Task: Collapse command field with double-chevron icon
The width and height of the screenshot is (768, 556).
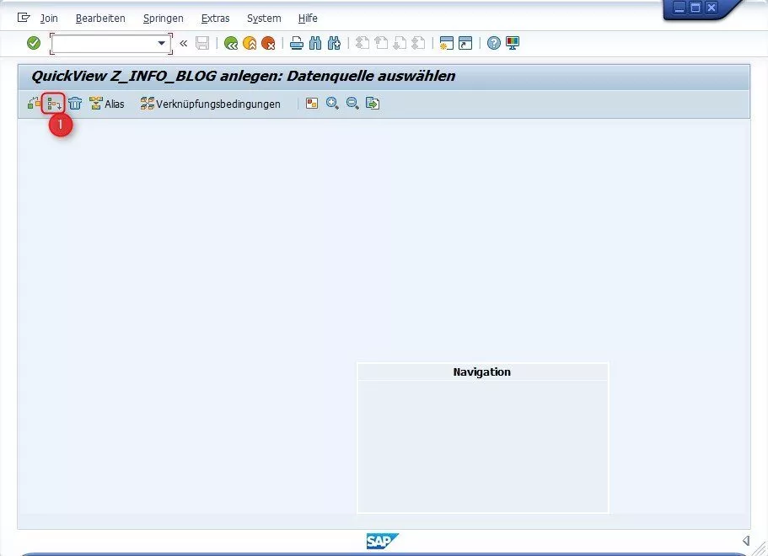Action: coord(183,44)
